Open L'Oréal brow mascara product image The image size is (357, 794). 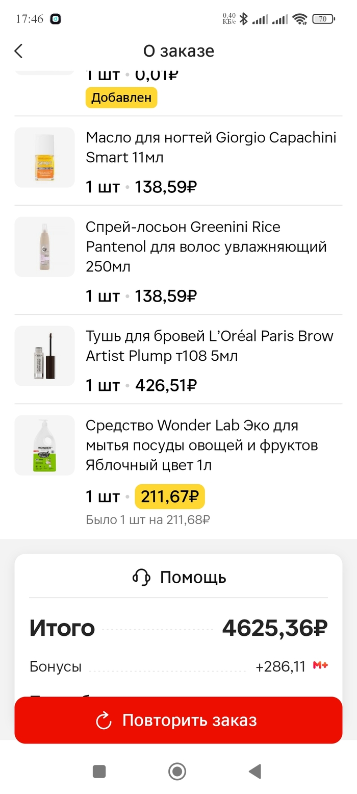pyautogui.click(x=45, y=356)
